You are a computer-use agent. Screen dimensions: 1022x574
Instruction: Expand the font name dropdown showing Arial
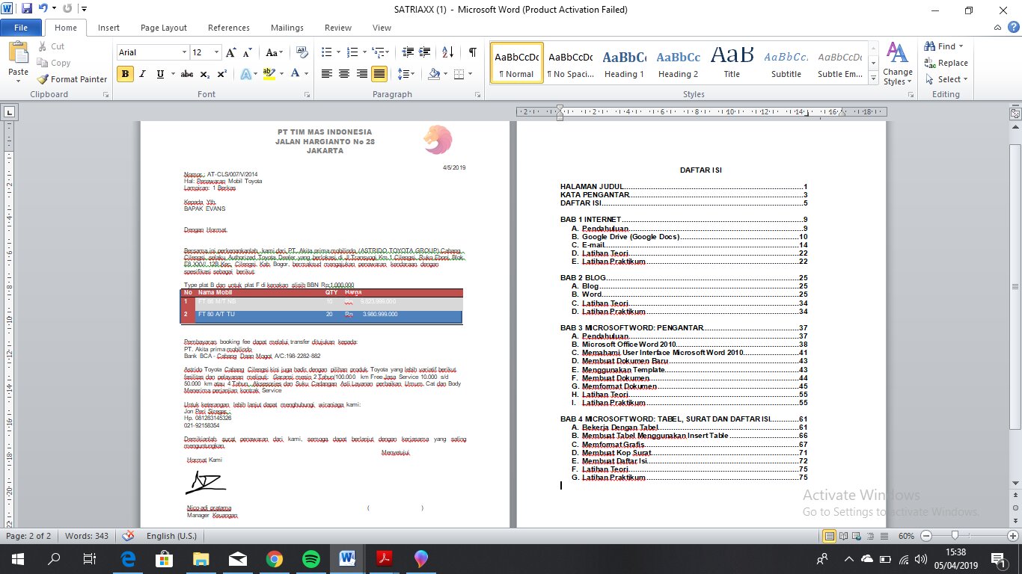[x=184, y=52]
